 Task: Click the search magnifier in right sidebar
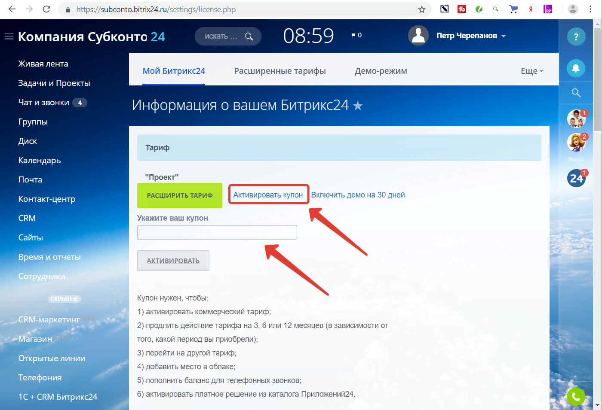click(576, 93)
